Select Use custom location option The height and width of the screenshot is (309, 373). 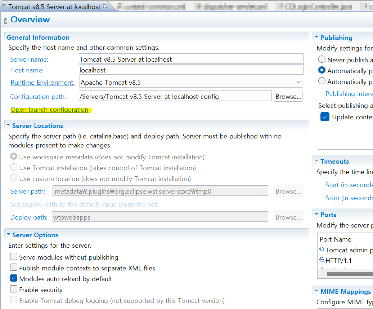(x=14, y=178)
